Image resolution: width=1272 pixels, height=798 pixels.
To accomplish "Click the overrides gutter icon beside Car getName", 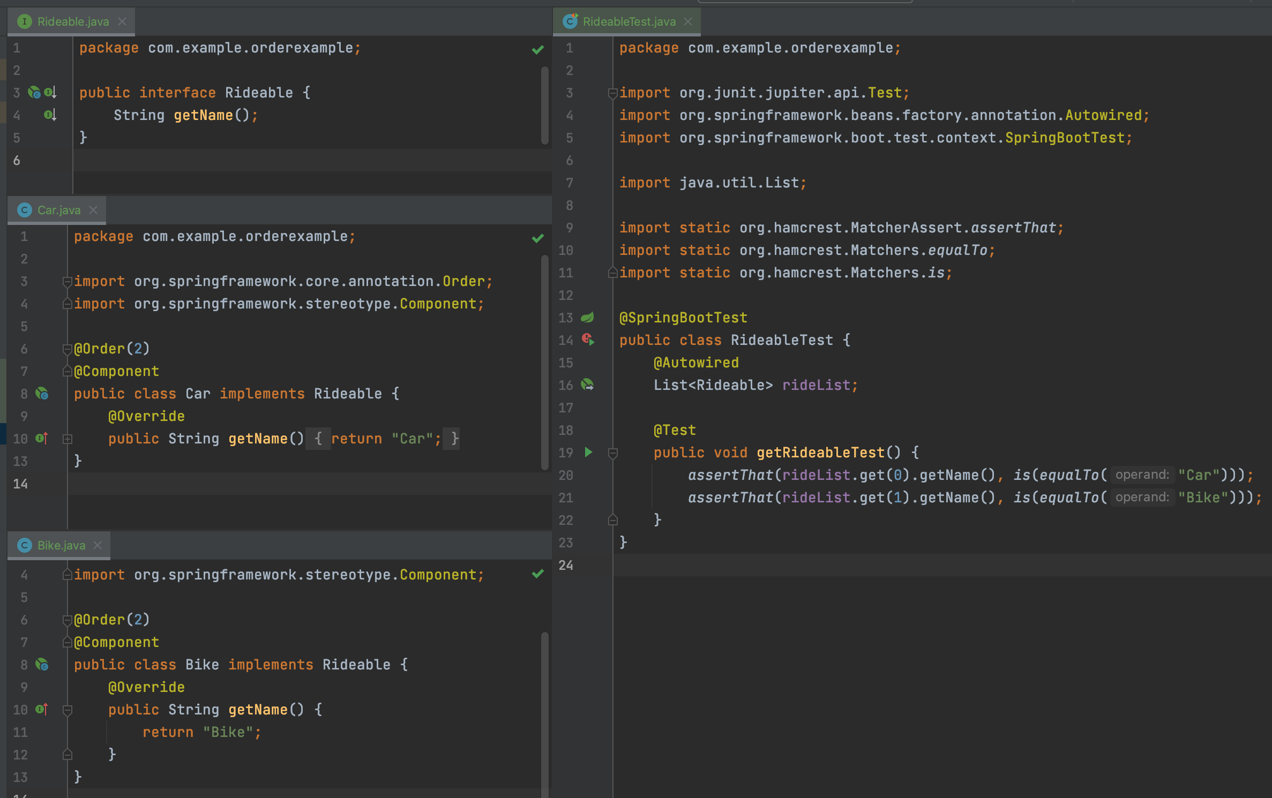I will pyautogui.click(x=42, y=439).
